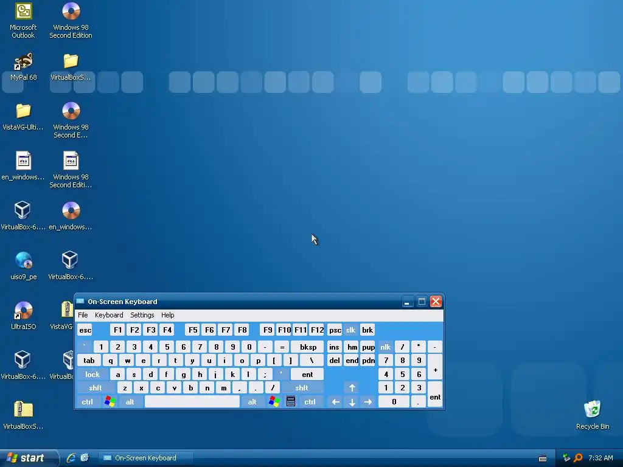Select the UltraISO desktop shortcut

(23, 316)
